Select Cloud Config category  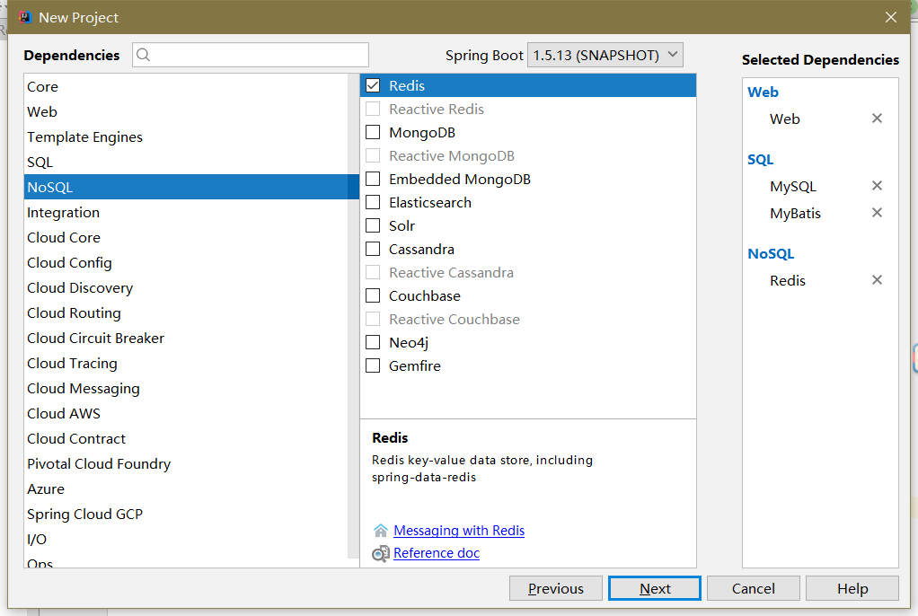[186, 263]
